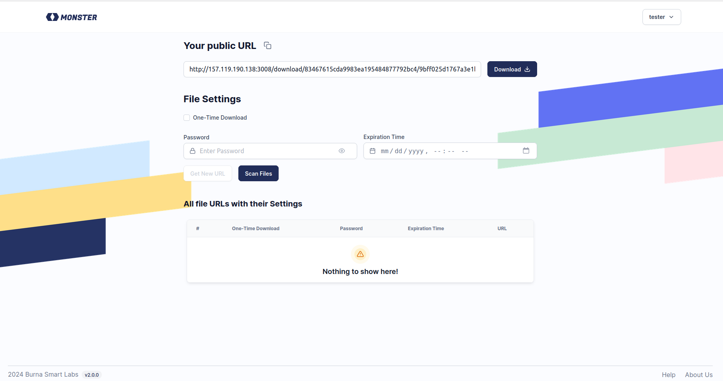This screenshot has height=381, width=723.
Task: Enable the One-Time Download checkbox
Action: pyautogui.click(x=187, y=118)
